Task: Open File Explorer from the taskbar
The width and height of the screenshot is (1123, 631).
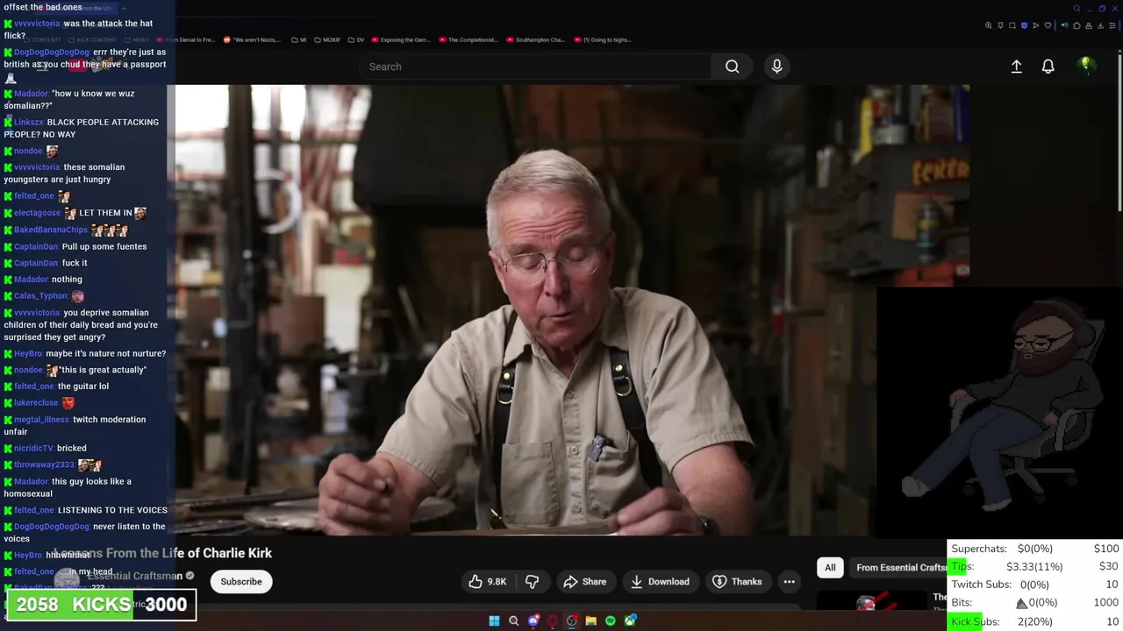Action: (x=591, y=621)
